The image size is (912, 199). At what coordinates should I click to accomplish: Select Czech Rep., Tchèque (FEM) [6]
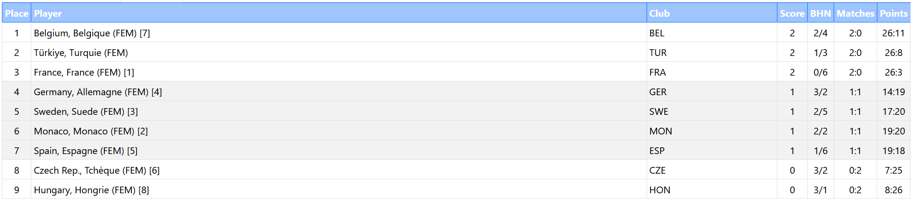pyautogui.click(x=97, y=170)
